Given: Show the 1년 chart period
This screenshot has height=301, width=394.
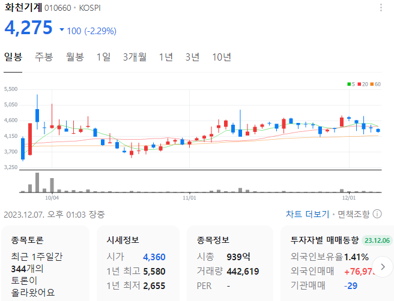Looking at the screenshot, I should (166, 57).
